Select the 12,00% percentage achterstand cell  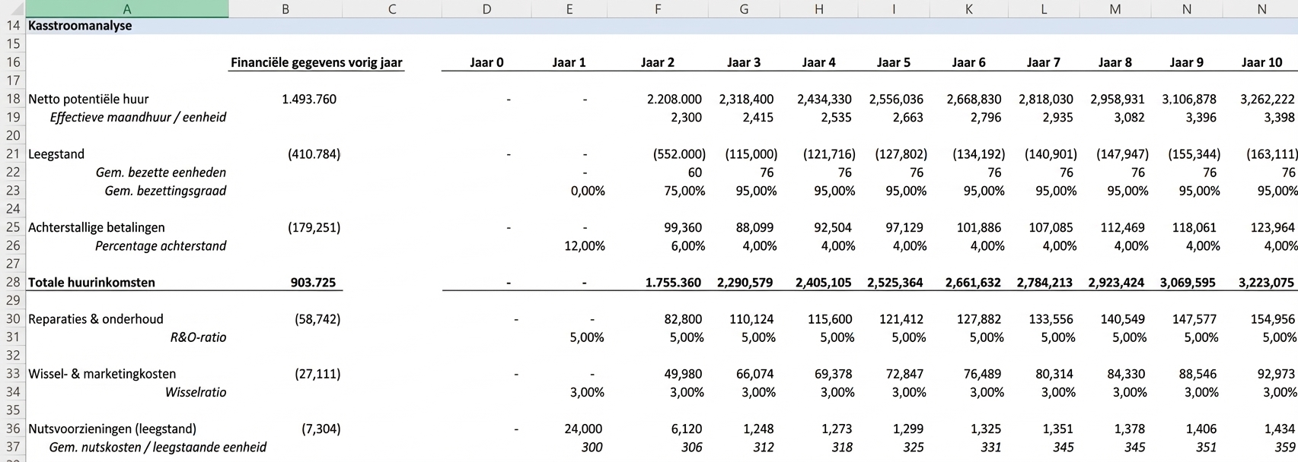tap(587, 246)
